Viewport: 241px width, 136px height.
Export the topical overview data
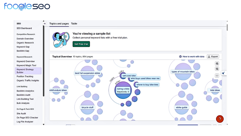(x=213, y=57)
